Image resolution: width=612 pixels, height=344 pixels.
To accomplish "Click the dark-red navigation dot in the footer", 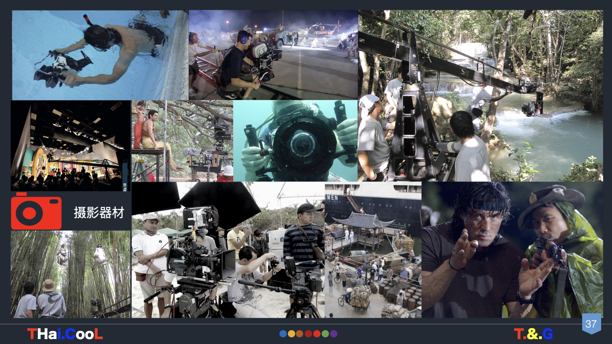I will (x=308, y=334).
